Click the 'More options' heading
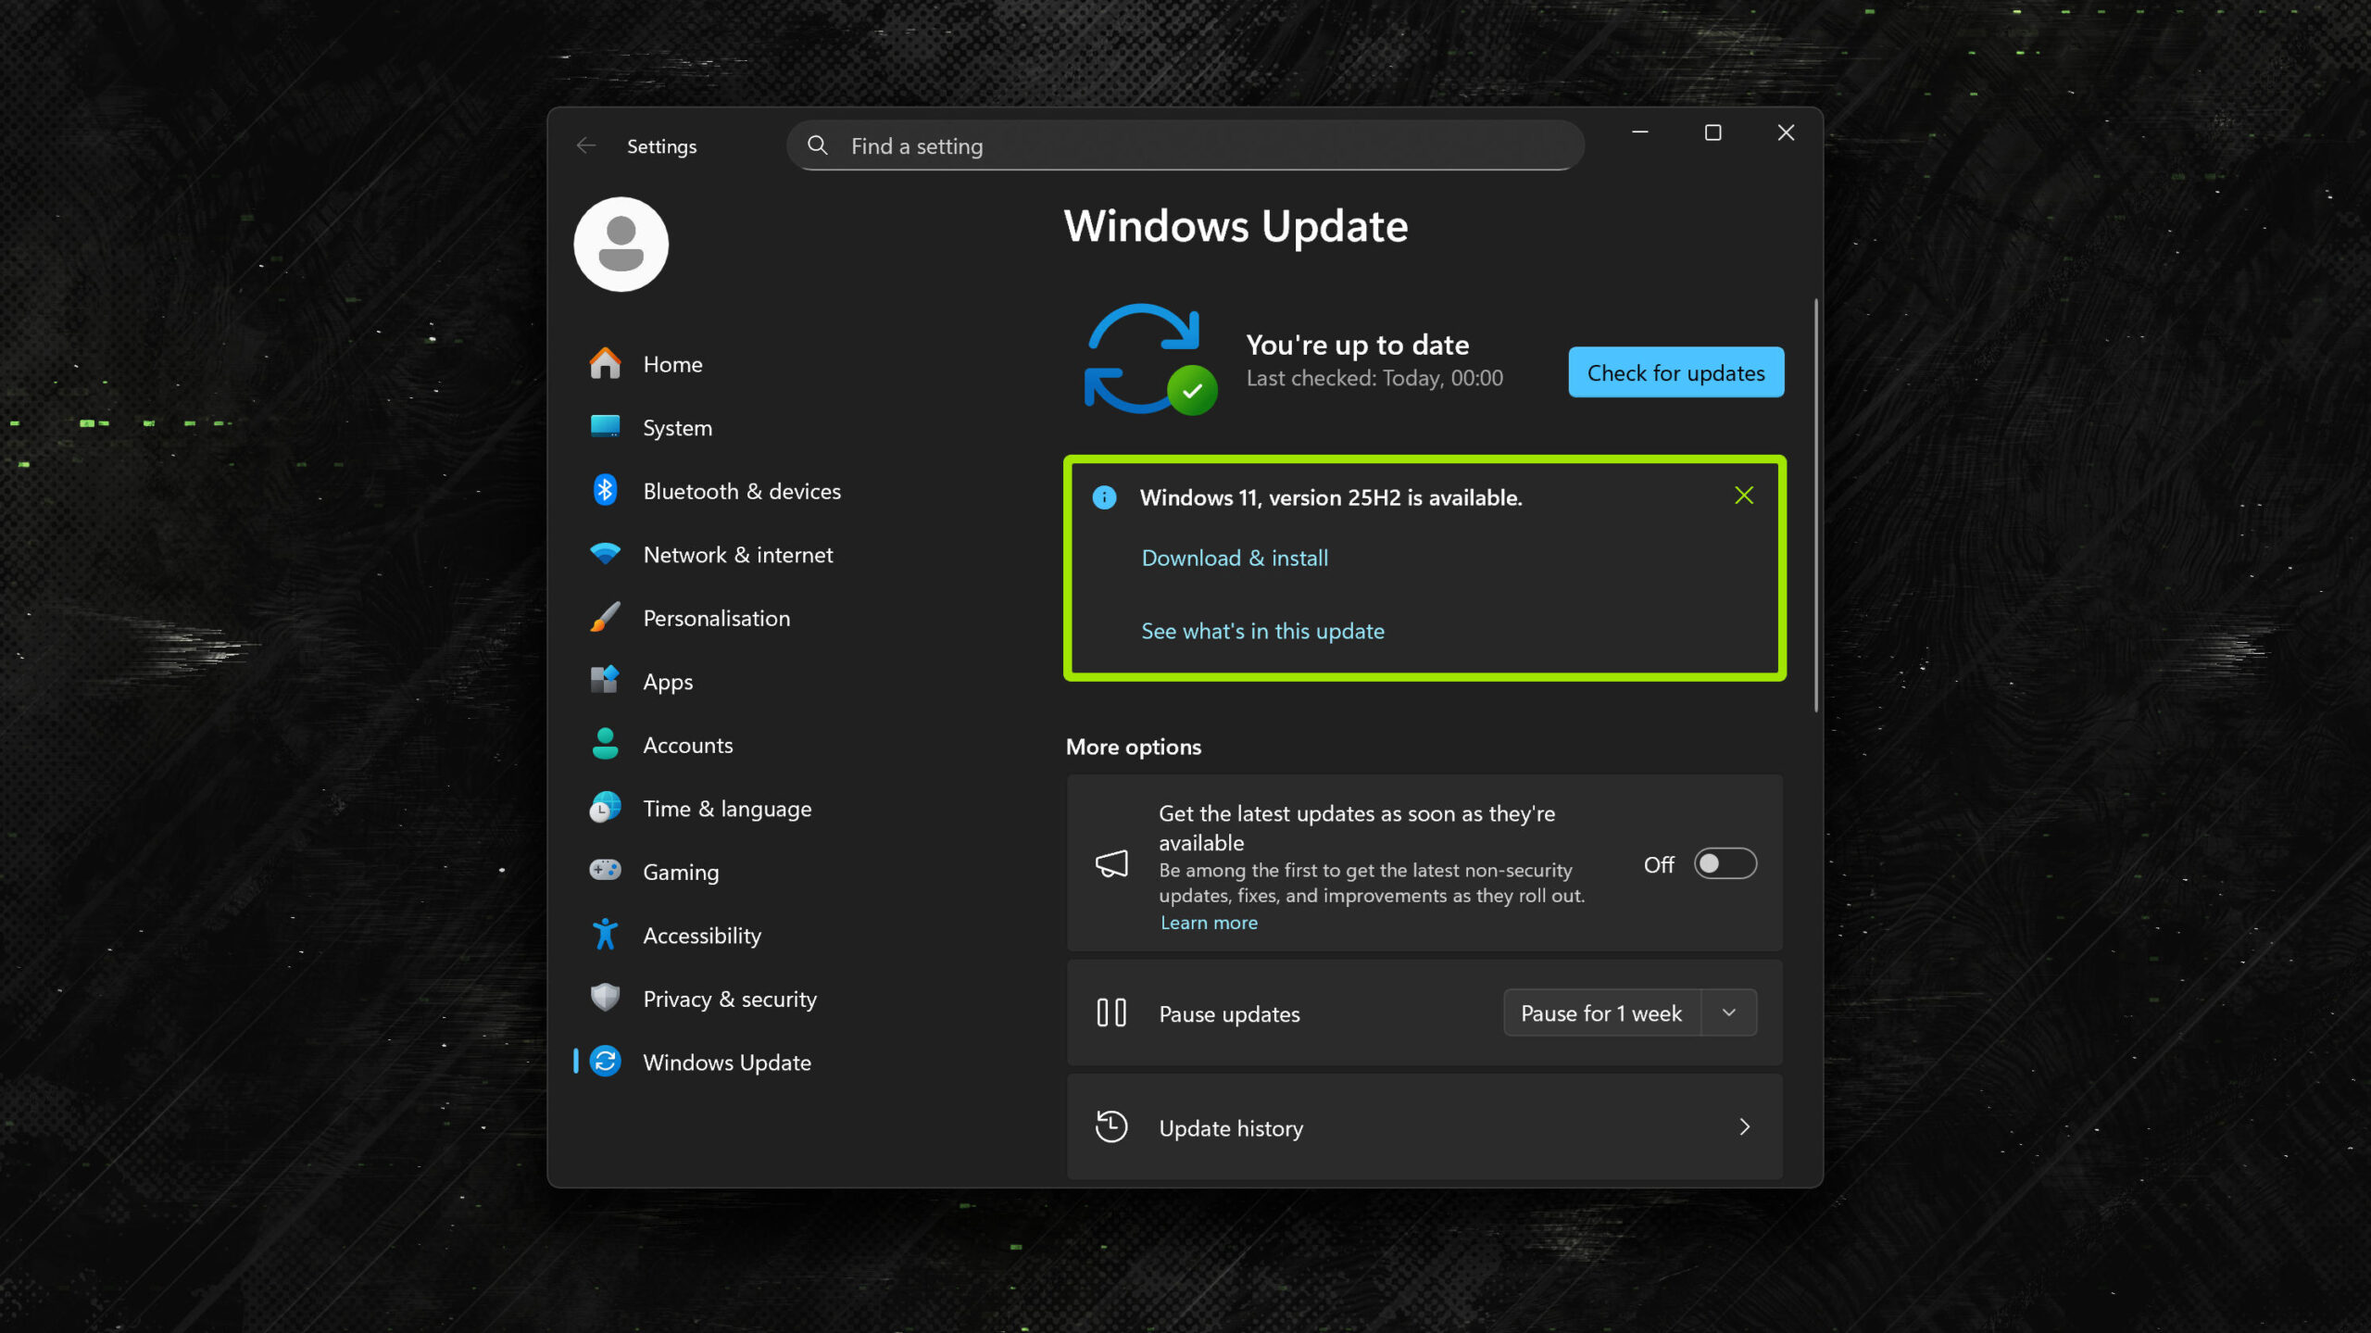2371x1333 pixels. tap(1134, 747)
